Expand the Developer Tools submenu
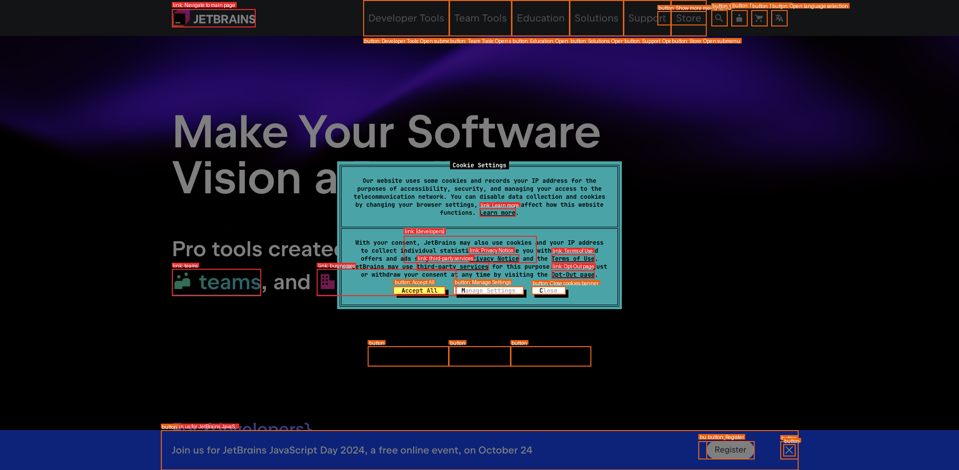 pos(406,18)
